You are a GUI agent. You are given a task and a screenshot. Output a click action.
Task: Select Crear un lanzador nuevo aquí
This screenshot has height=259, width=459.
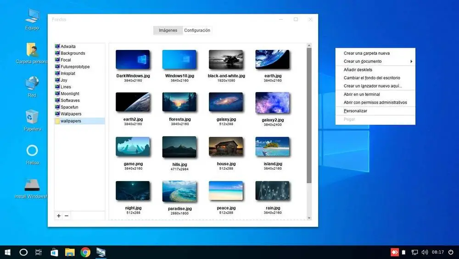pos(375,86)
